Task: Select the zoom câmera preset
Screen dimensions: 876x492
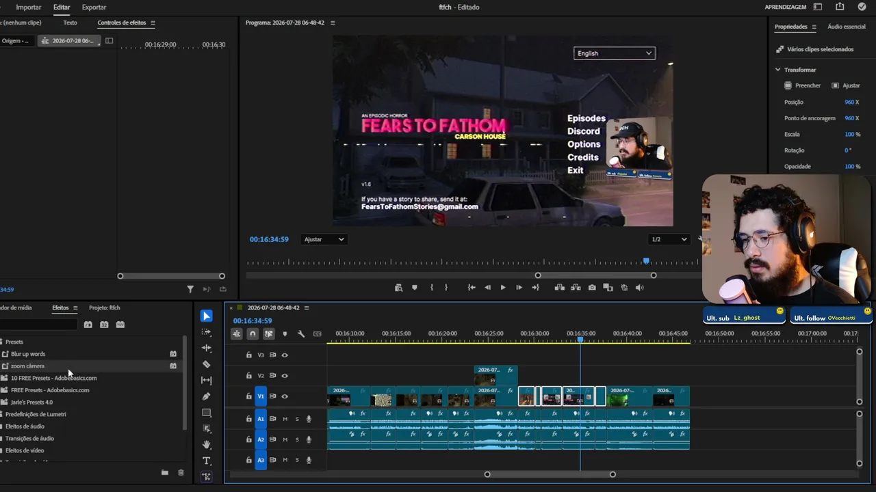Action: [27, 366]
